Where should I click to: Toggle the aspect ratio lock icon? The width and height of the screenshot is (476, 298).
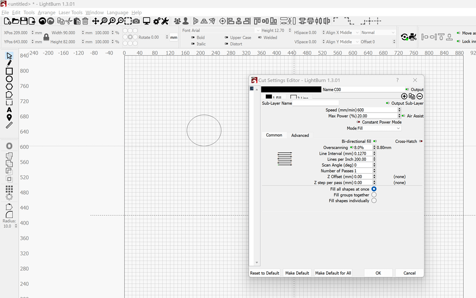pyautogui.click(x=46, y=37)
